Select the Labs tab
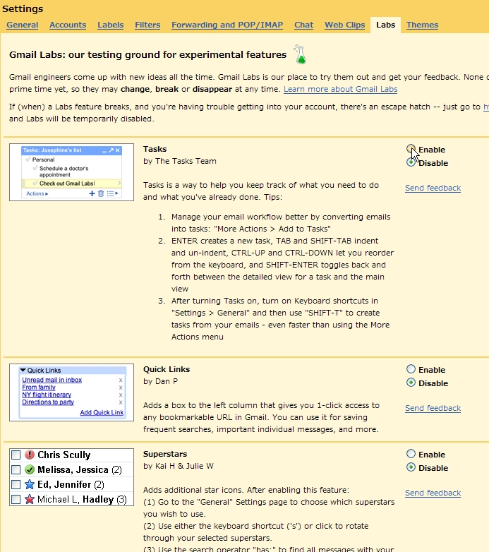Screen dimensions: 489x552 coord(385,25)
